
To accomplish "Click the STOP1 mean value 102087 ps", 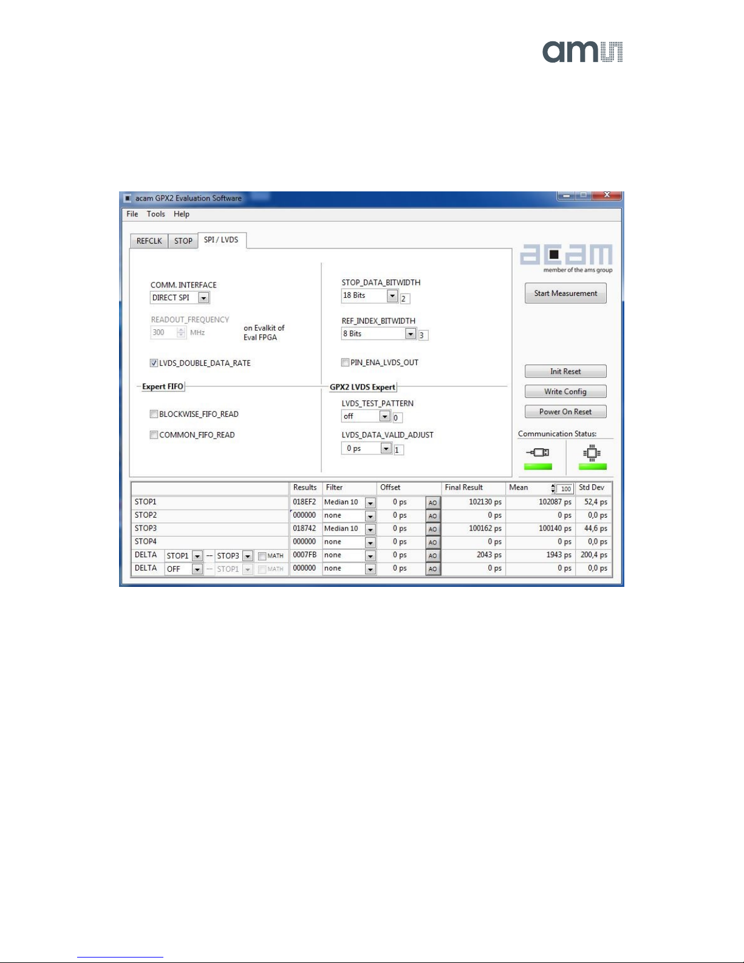I will (x=555, y=502).
